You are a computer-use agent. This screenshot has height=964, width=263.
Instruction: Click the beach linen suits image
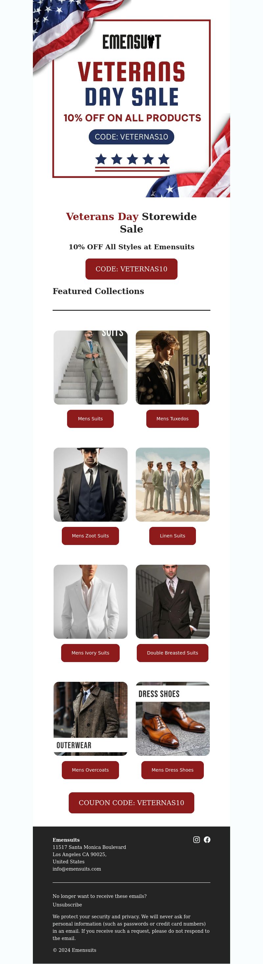click(x=173, y=484)
